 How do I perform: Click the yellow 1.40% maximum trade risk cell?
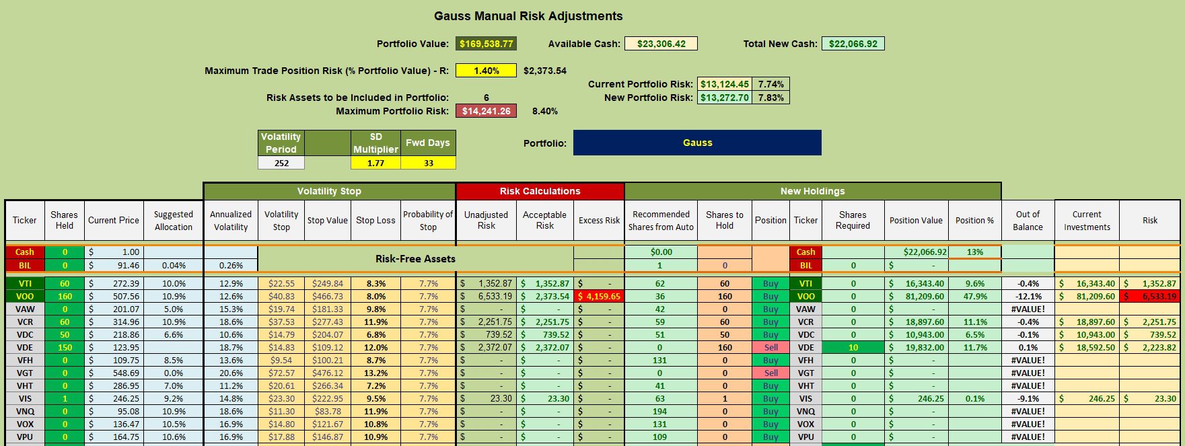(x=486, y=71)
